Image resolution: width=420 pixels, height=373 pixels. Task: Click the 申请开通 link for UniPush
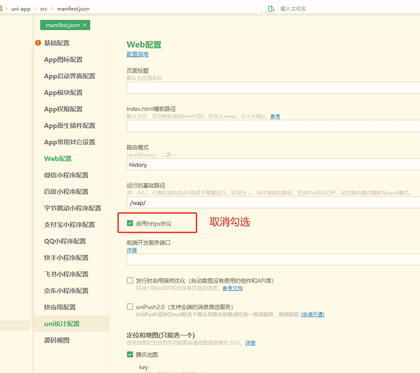click(312, 314)
